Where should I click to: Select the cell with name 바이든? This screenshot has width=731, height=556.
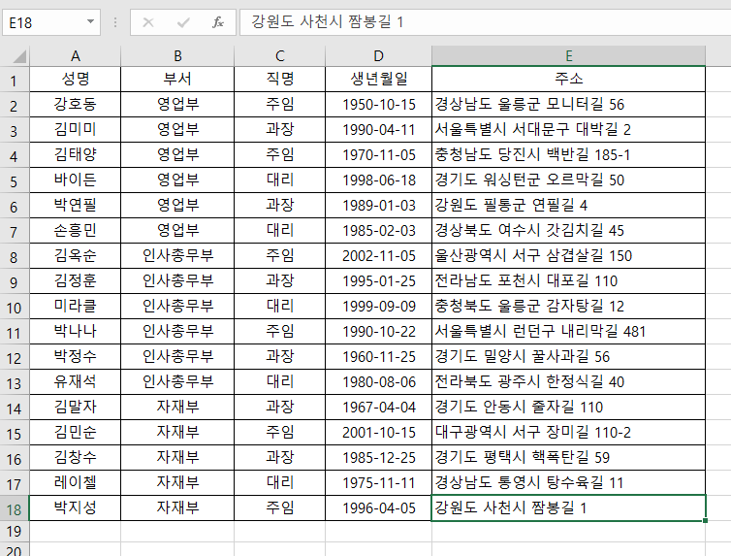[75, 180]
